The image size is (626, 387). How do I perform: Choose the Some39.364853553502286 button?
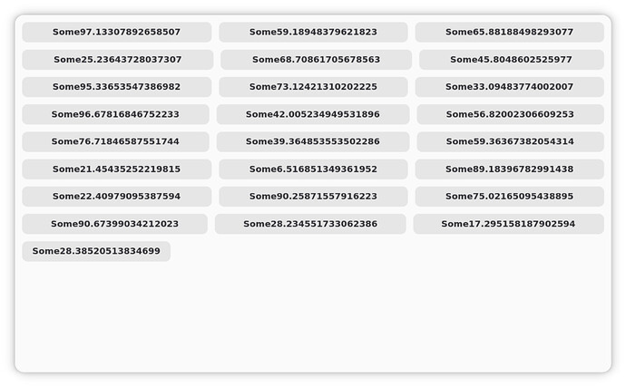pyautogui.click(x=312, y=142)
